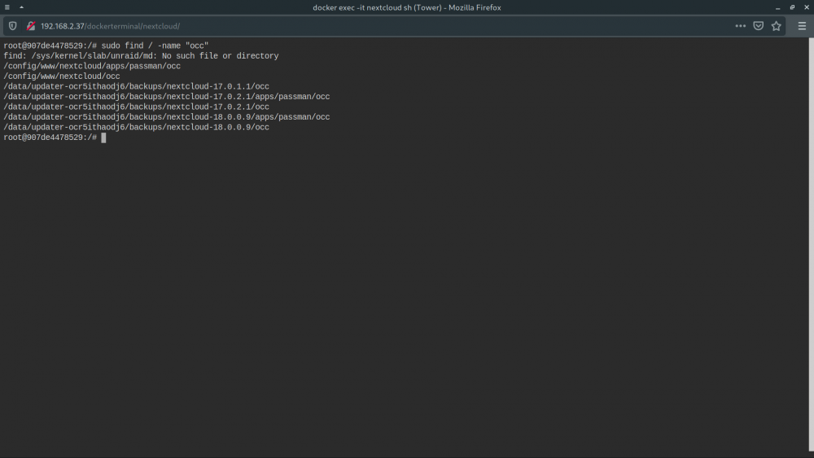Open the window menu icon in the title bar
The height and width of the screenshot is (458, 814).
[7, 7]
